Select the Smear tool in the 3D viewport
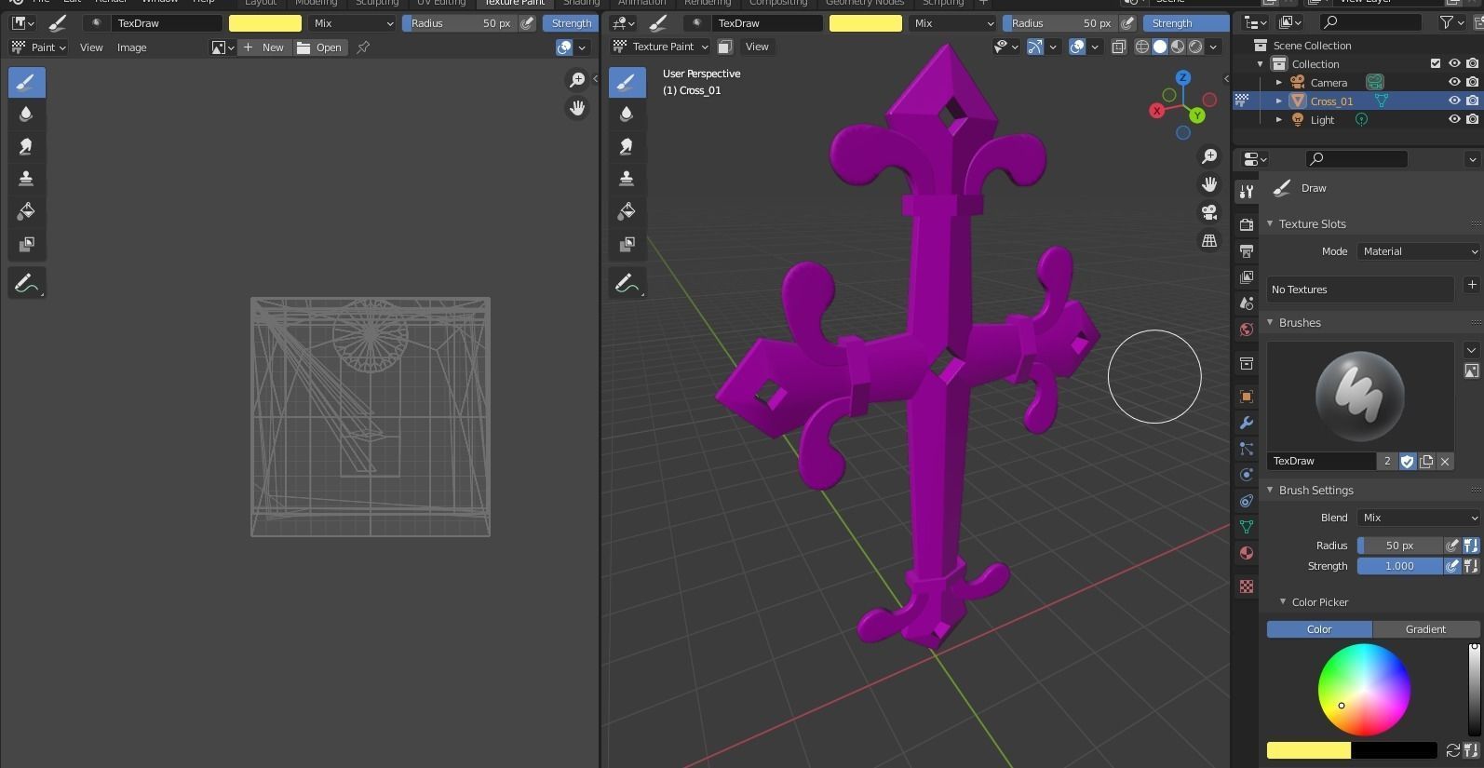 click(x=627, y=146)
